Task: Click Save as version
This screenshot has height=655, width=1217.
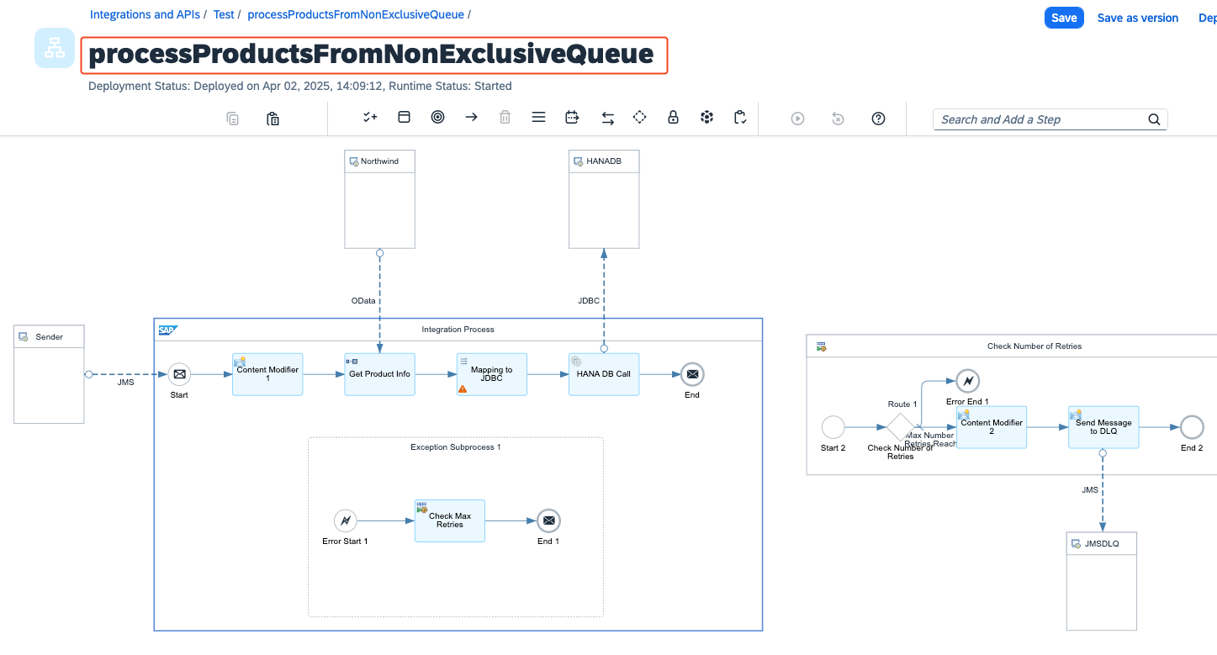Action: click(x=1138, y=18)
